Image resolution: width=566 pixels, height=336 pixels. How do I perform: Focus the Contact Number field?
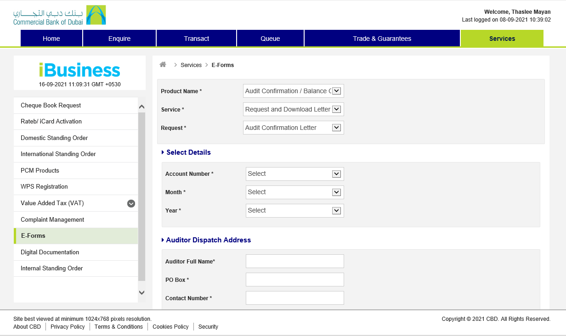pyautogui.click(x=295, y=298)
